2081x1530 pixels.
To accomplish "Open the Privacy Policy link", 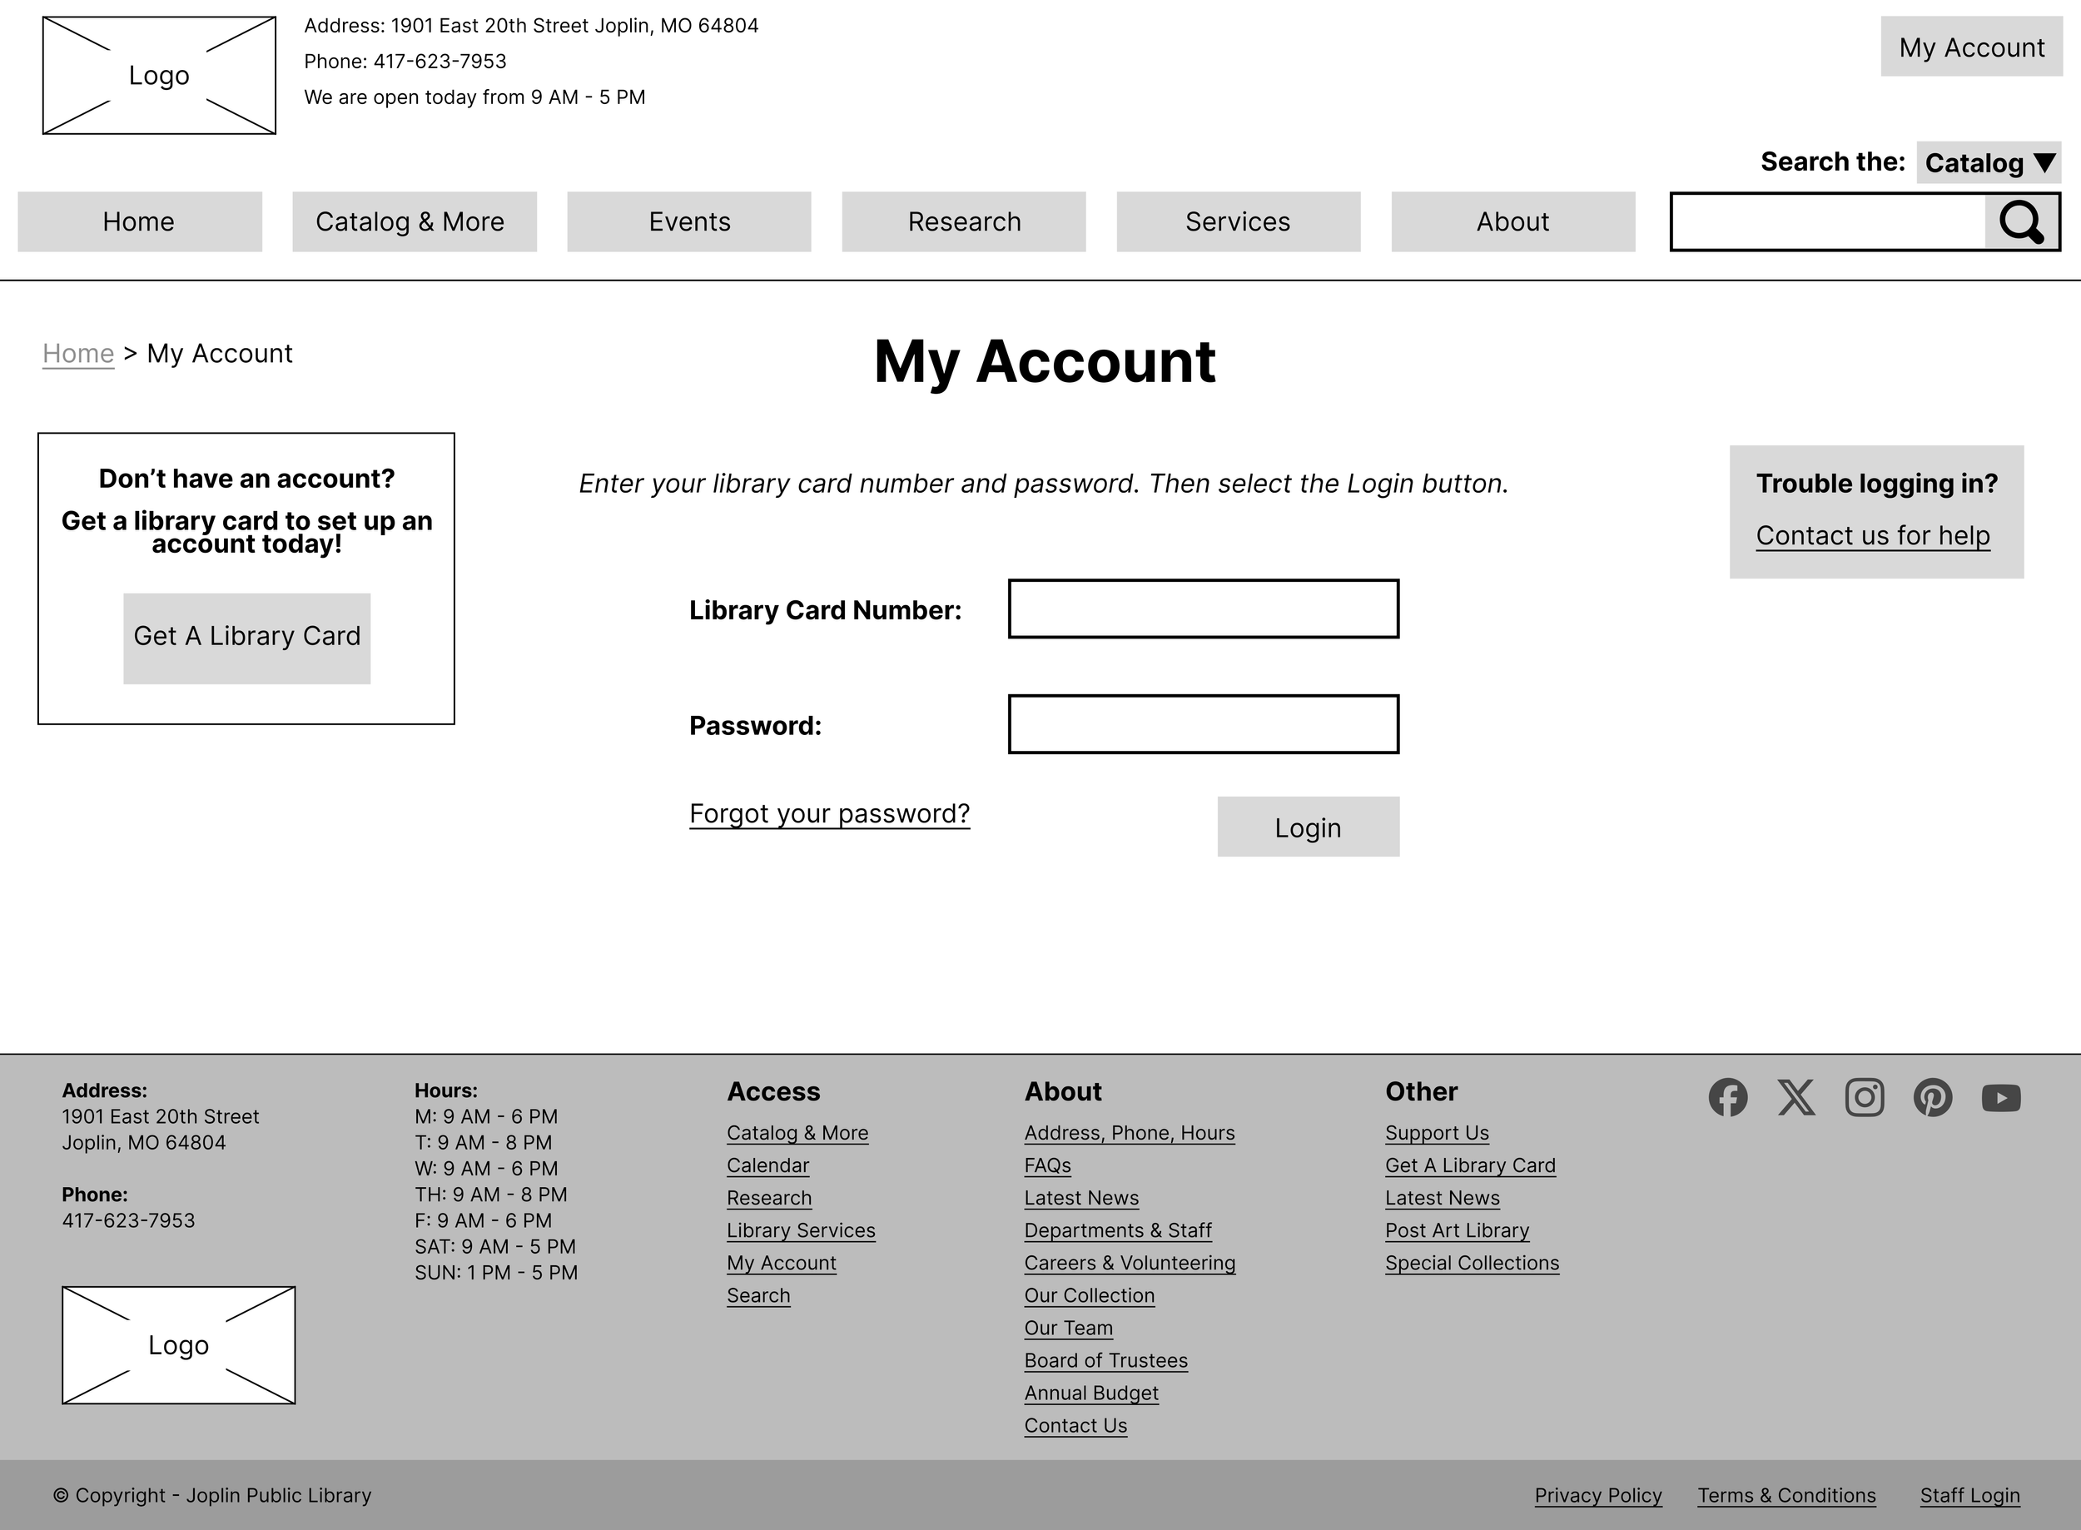I will click(x=1598, y=1495).
